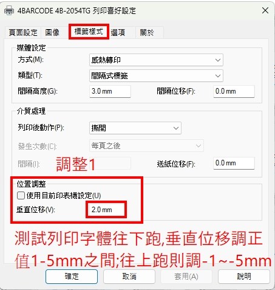Open help with the 說明 button
Image resolution: width=275 pixels, height=290 pixels.
pos(244,277)
